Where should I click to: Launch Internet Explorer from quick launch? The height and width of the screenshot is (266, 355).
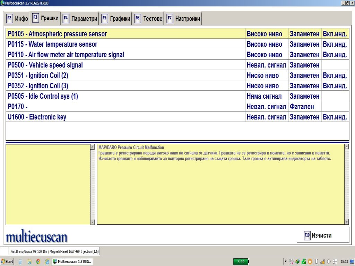[47, 261]
